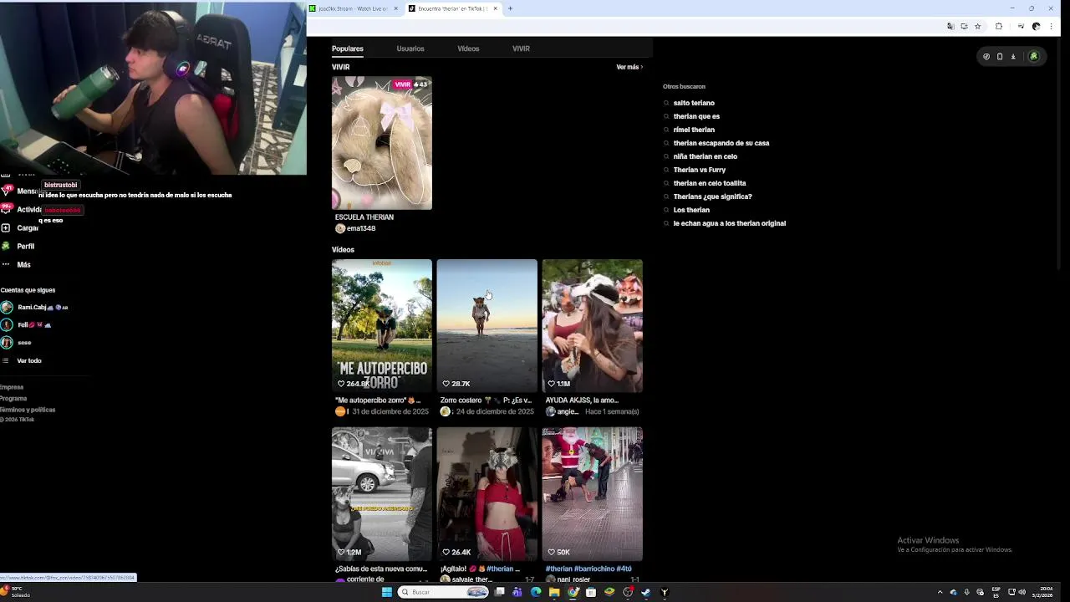The height and width of the screenshot is (602, 1070).
Task: Close the TikTok therian browser tab
Action: (496, 8)
